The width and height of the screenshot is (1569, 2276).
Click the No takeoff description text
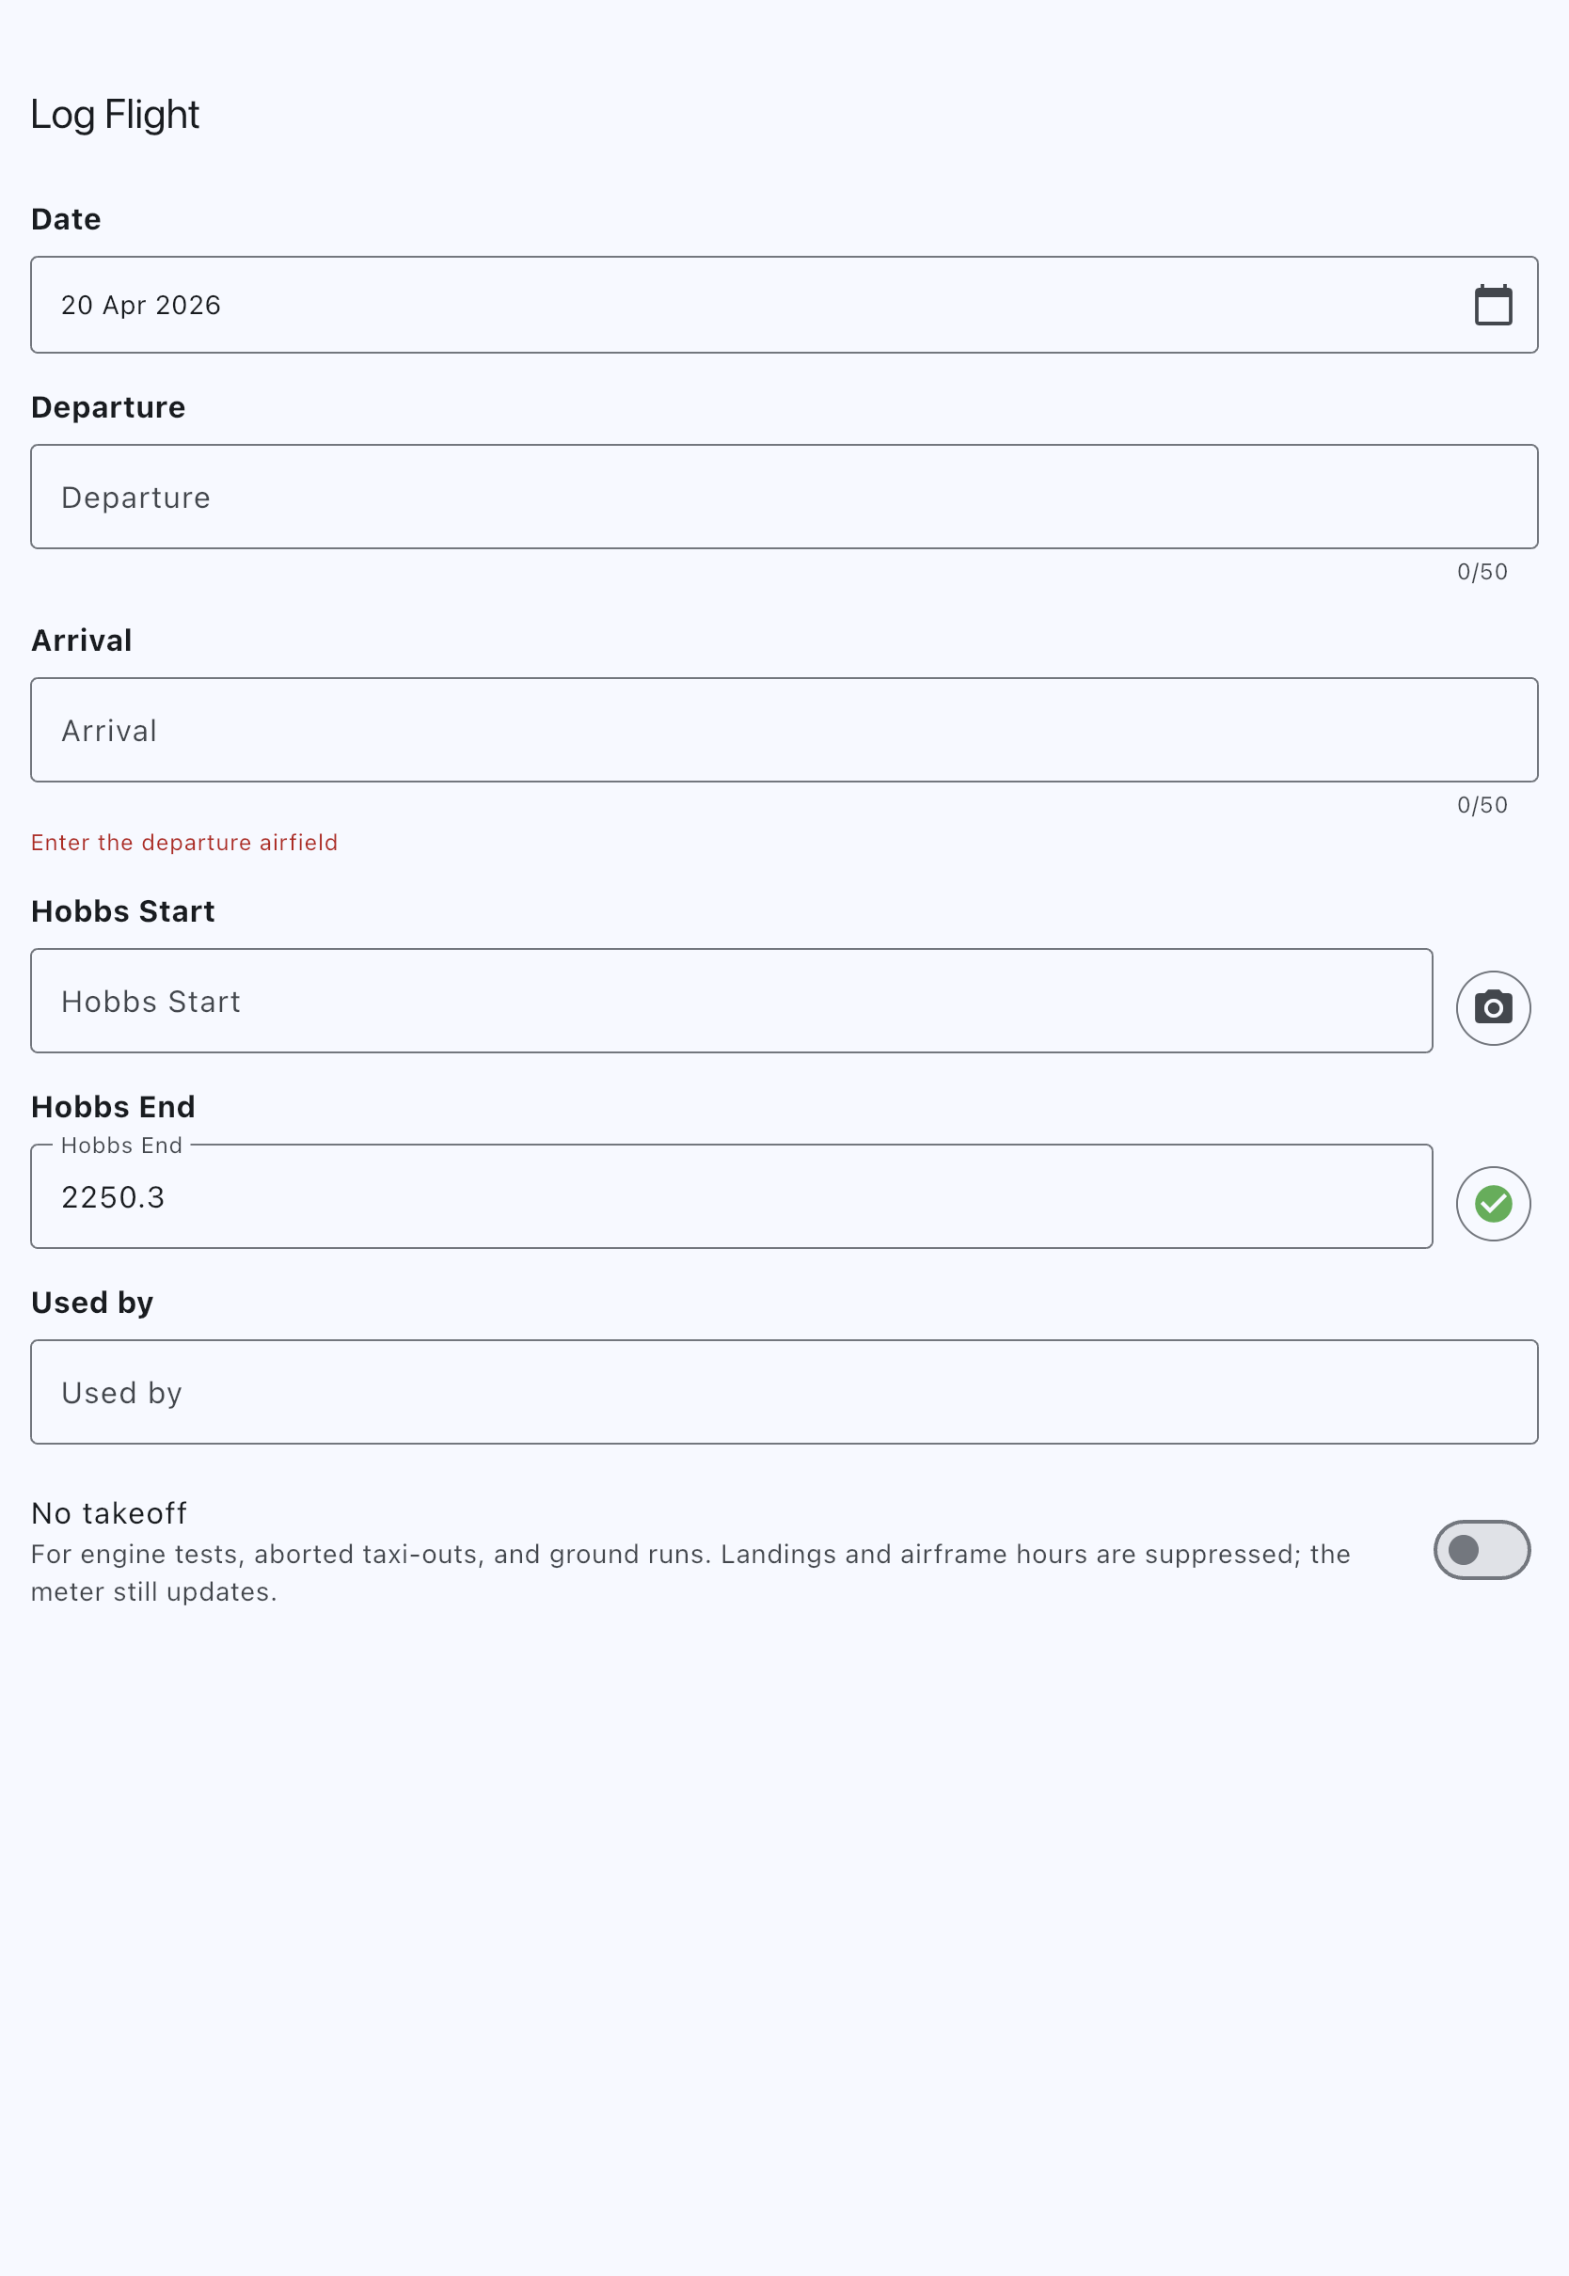690,1573
